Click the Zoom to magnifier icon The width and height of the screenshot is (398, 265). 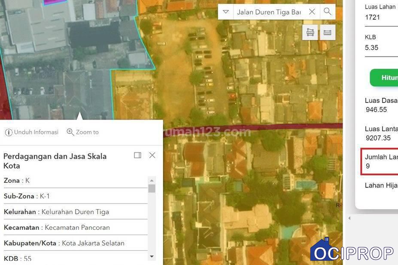point(70,132)
